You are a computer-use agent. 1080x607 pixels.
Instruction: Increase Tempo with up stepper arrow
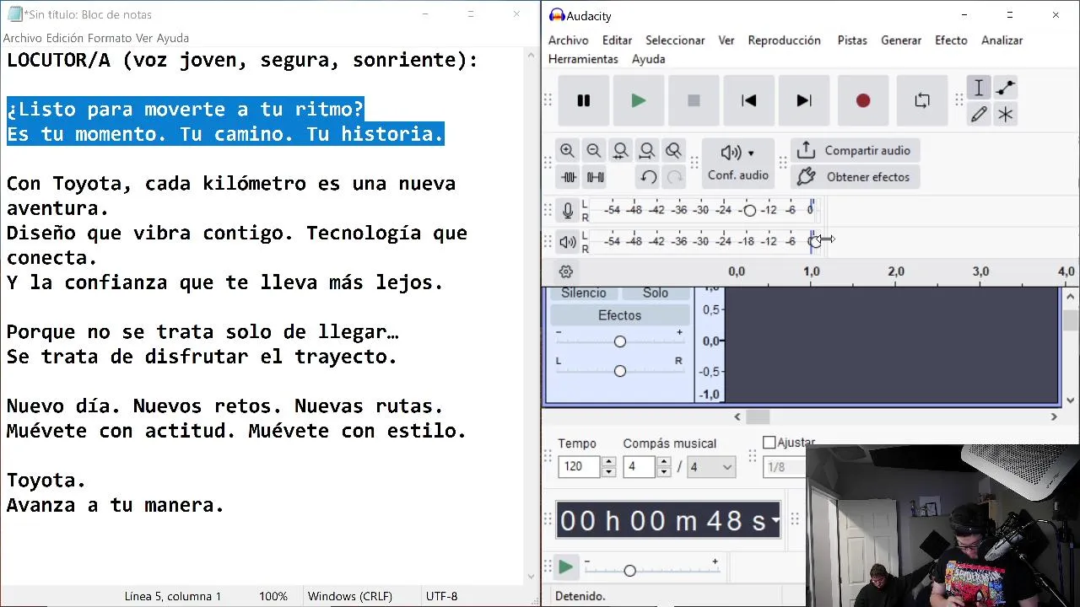609,462
